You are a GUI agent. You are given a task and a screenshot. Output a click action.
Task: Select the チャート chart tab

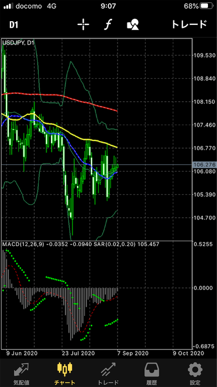click(x=65, y=374)
